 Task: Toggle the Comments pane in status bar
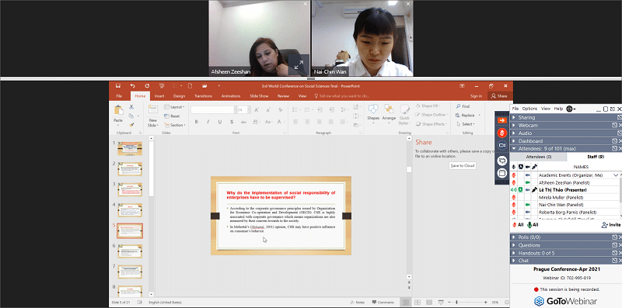tap(383, 303)
